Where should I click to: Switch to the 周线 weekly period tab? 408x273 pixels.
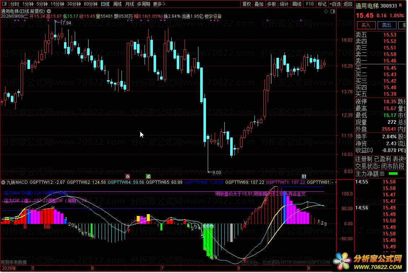[x=117, y=4]
